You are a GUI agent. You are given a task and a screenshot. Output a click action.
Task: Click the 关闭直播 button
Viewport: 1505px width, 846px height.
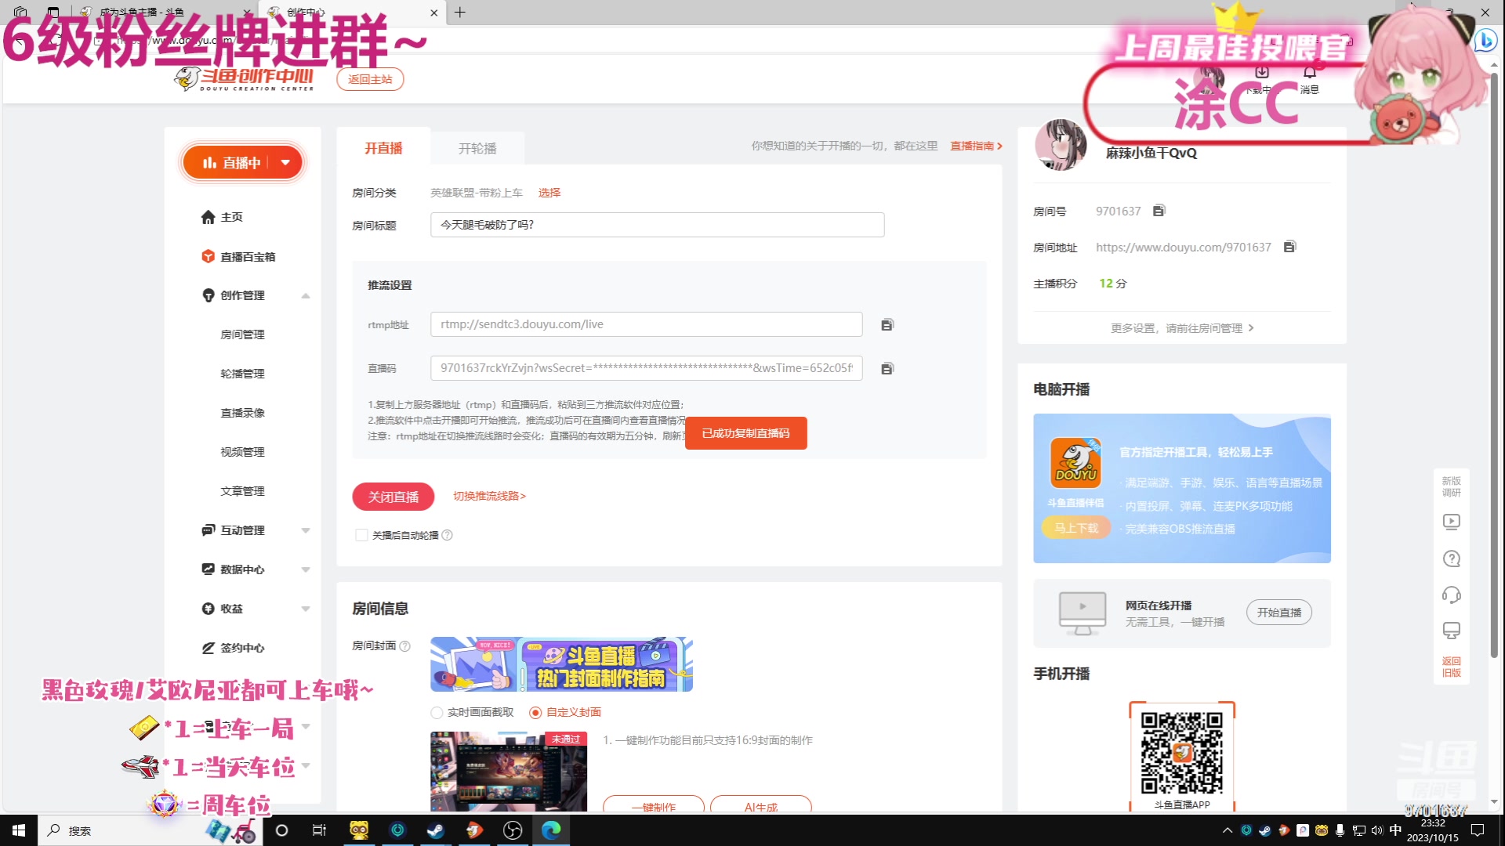pyautogui.click(x=393, y=497)
